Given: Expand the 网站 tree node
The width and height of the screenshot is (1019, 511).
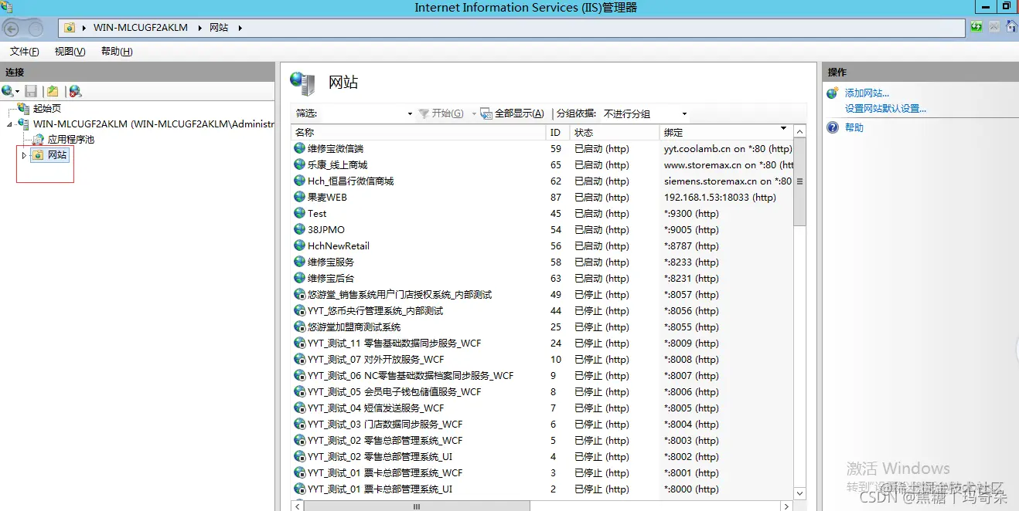Looking at the screenshot, I should [24, 154].
